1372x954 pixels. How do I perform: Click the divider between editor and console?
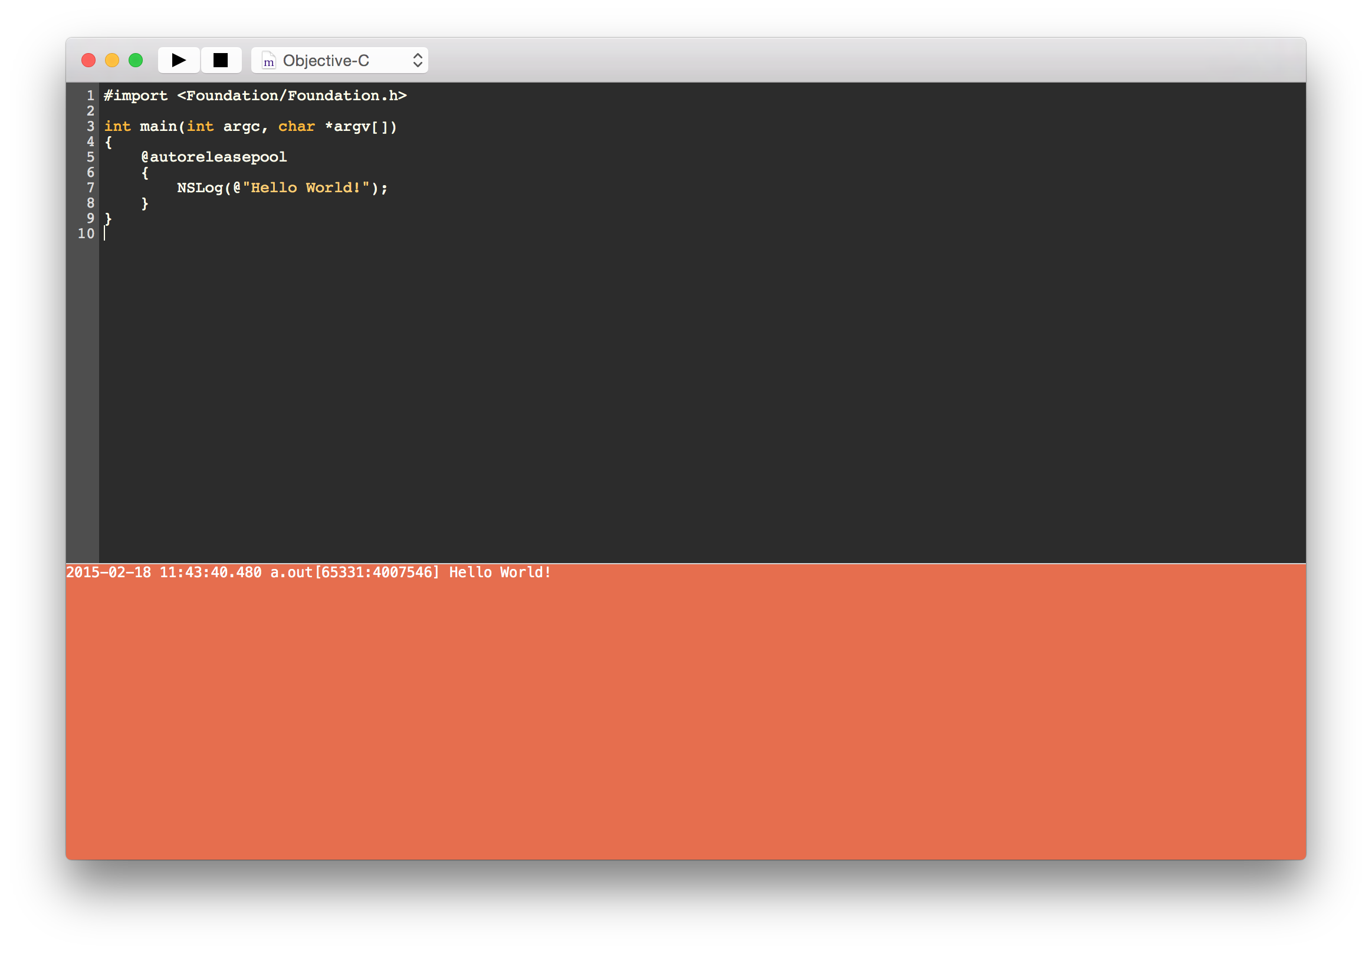tap(685, 562)
